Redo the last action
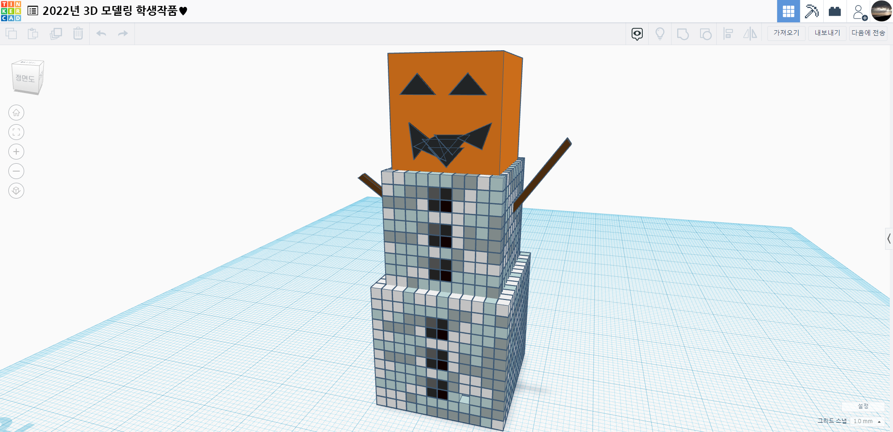Viewport: 893px width, 432px height. [x=123, y=33]
